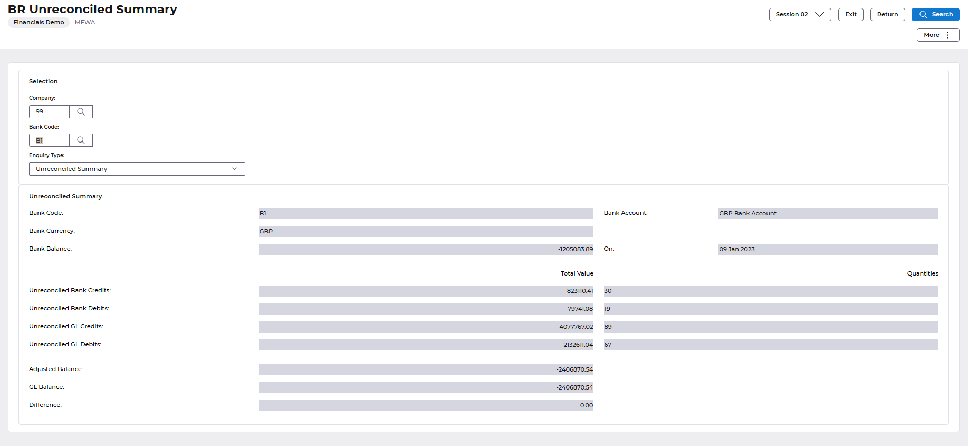Click the MEWA label in header
Image resolution: width=968 pixels, height=446 pixels.
(85, 22)
